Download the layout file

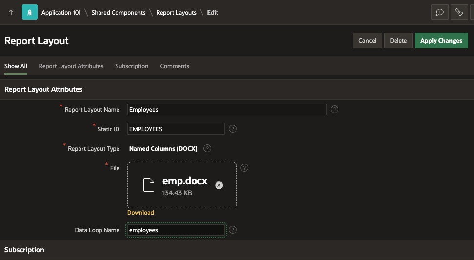pyautogui.click(x=140, y=213)
